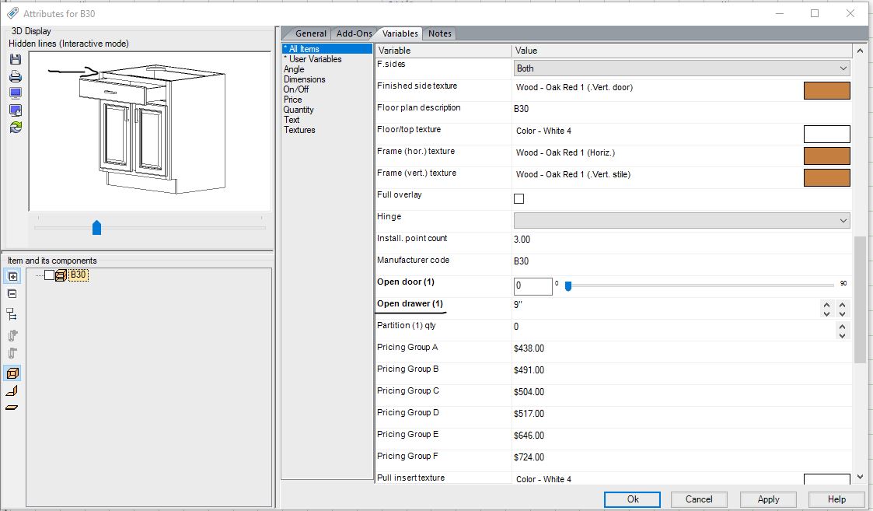
Task: Tick the checkbox beside the B30 component
Action: coord(49,275)
